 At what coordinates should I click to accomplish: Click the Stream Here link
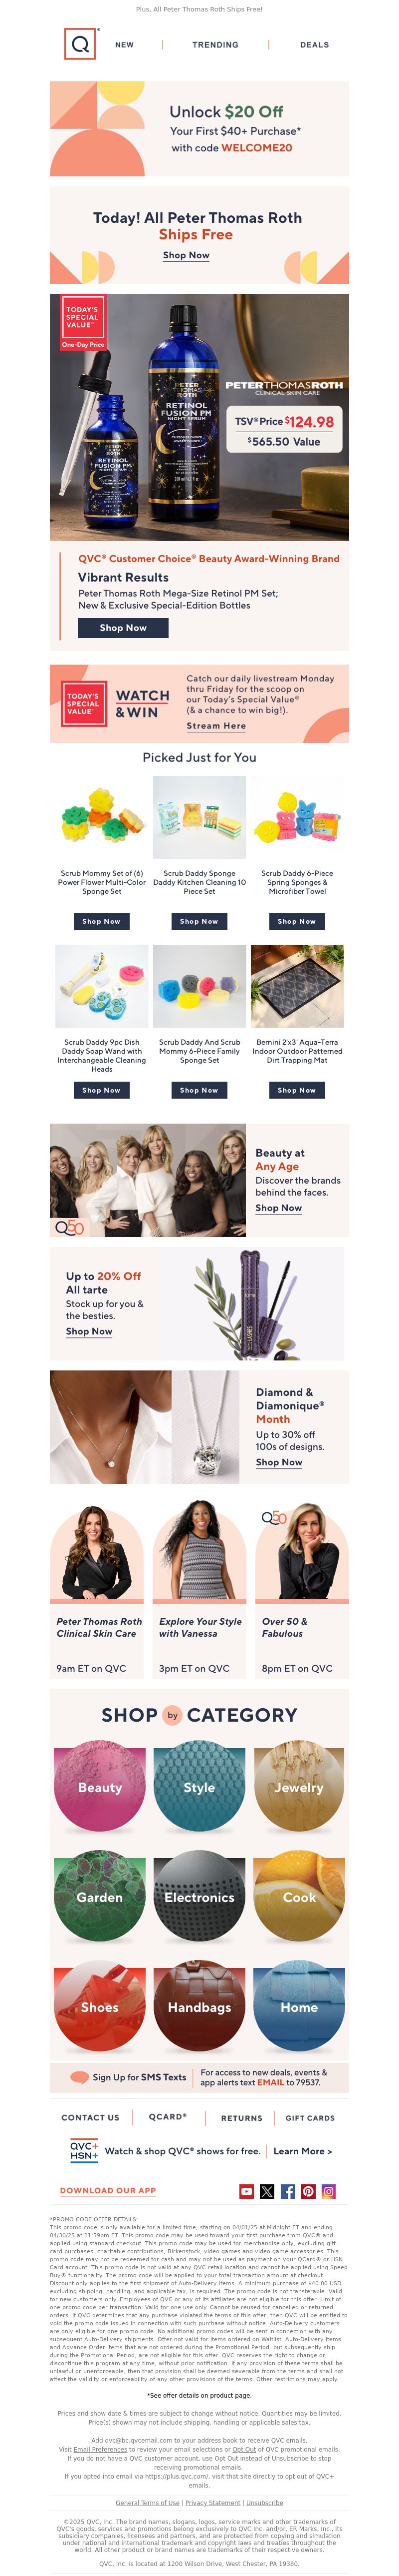click(216, 726)
